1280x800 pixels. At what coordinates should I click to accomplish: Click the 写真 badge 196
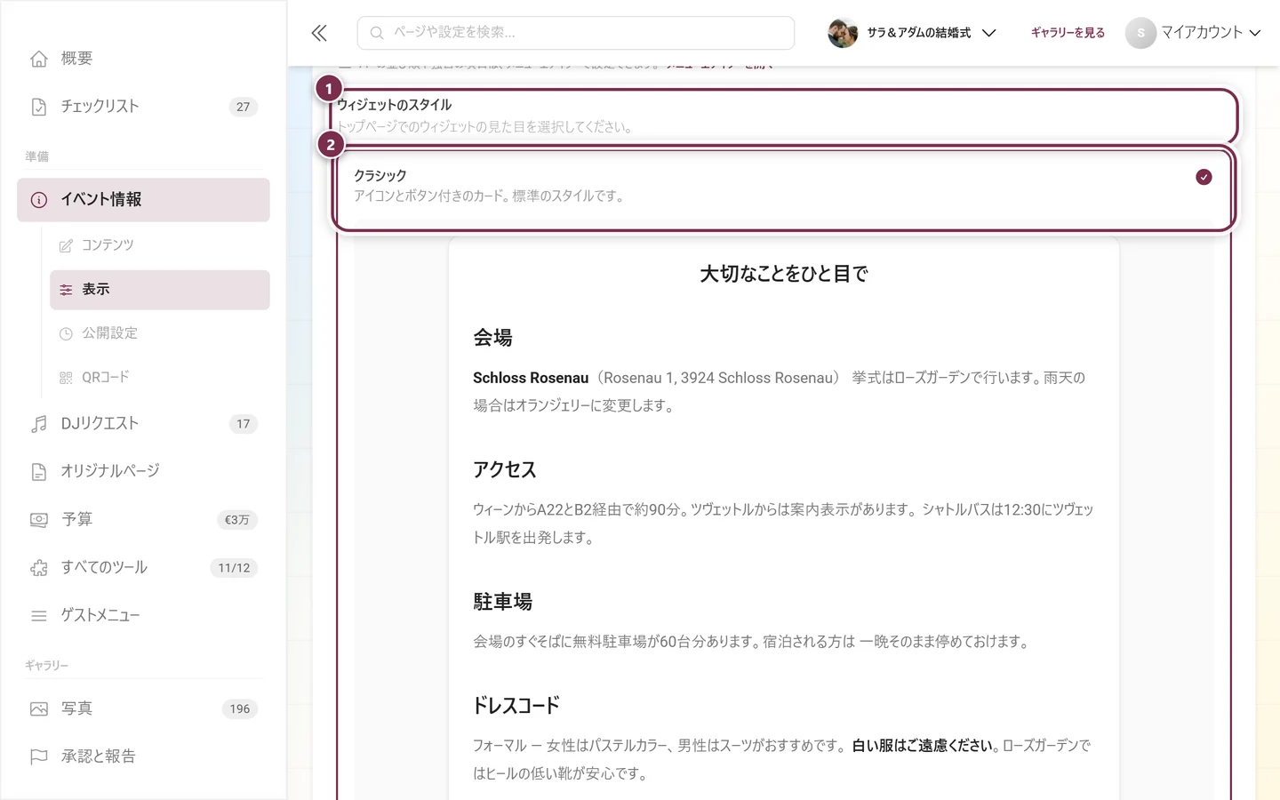coord(240,708)
